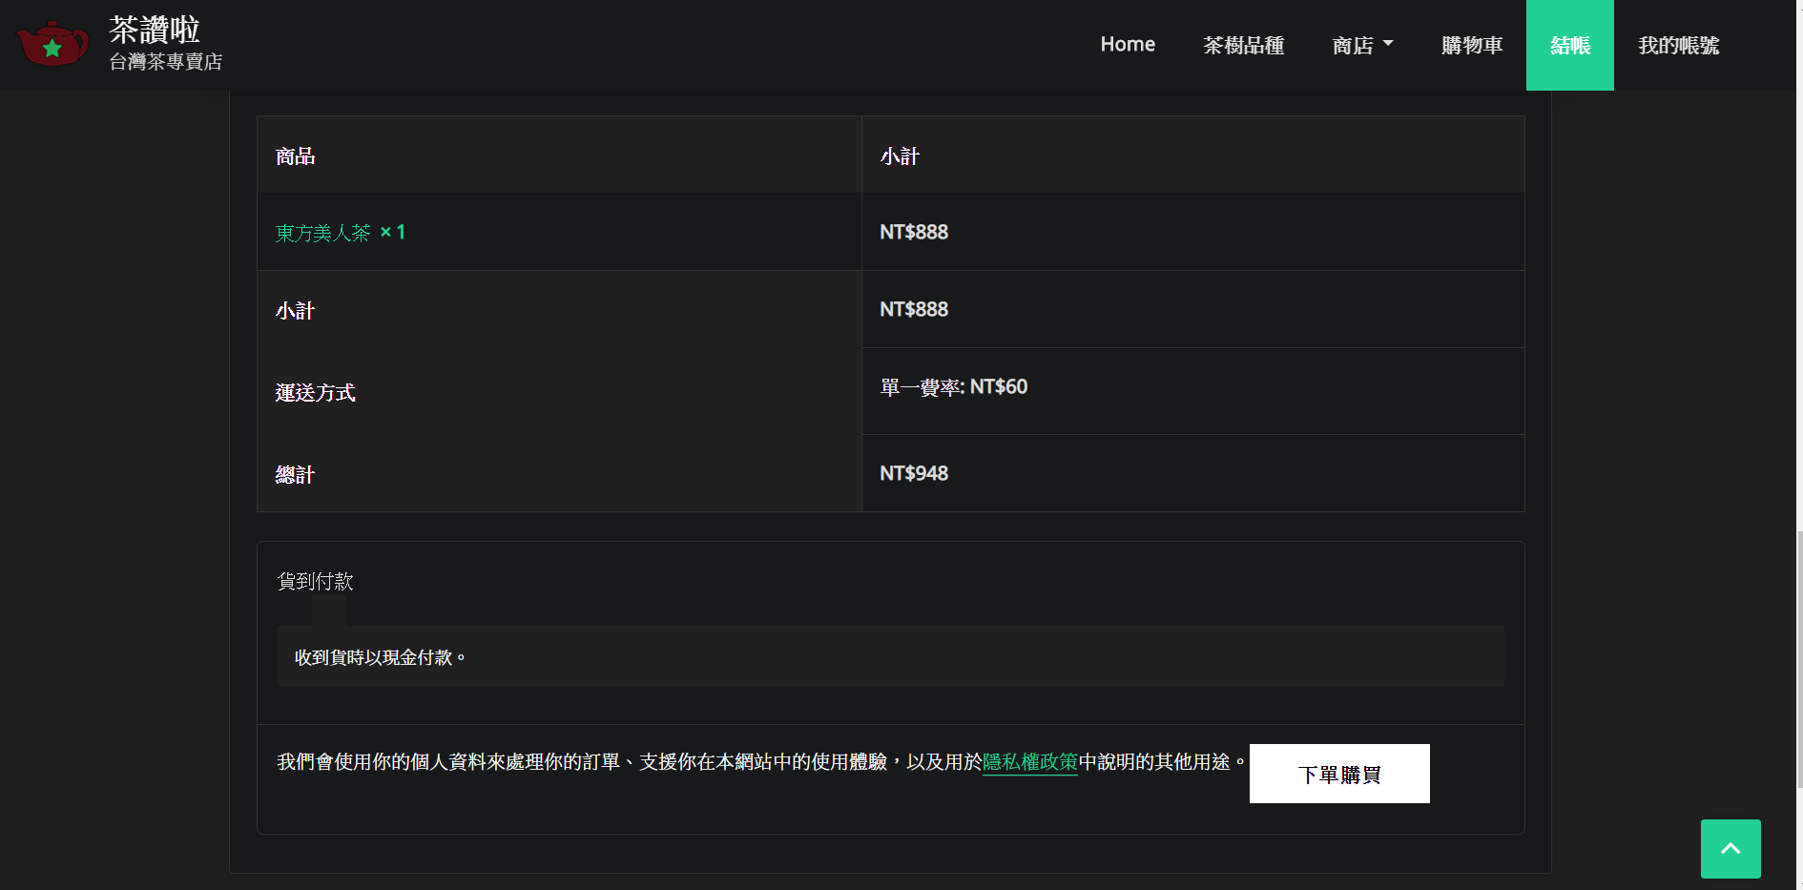Open the 東方美人茶 product link
1803x890 pixels.
[322, 233]
